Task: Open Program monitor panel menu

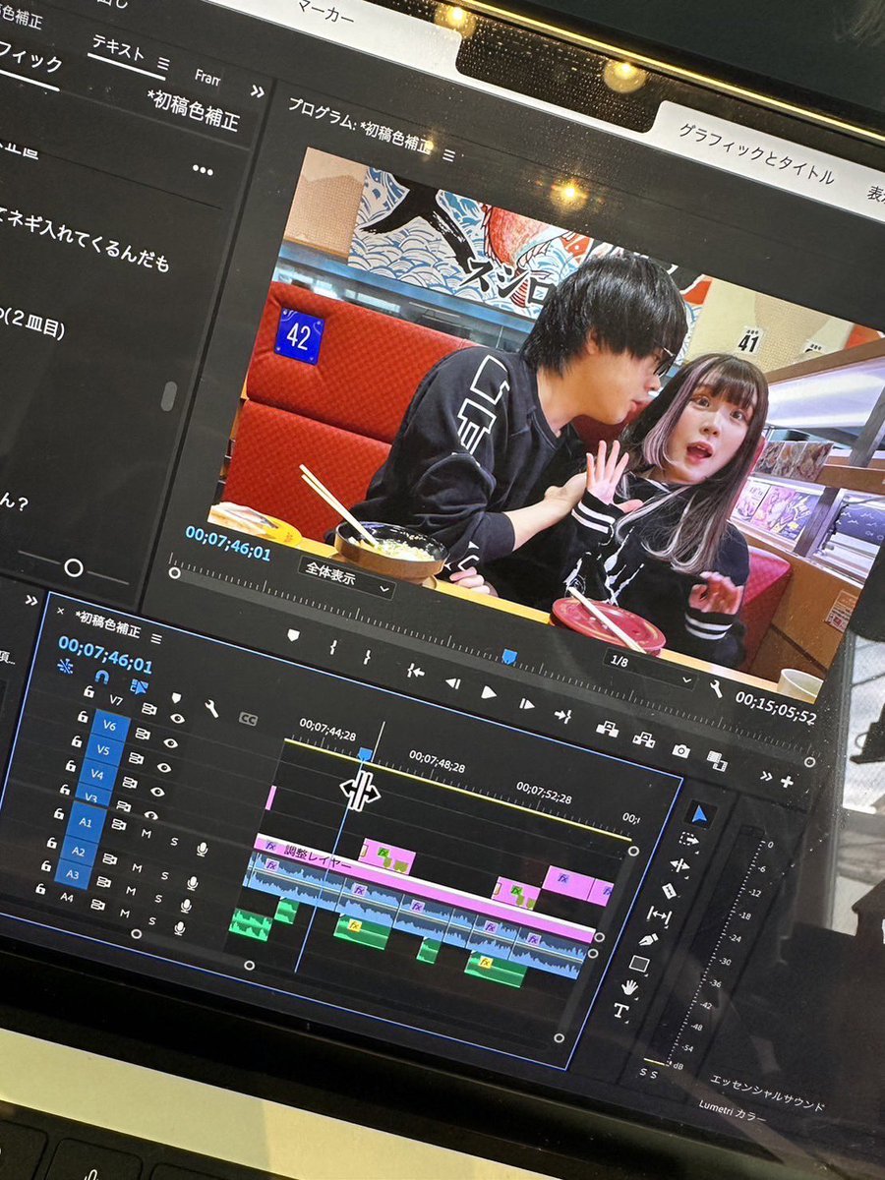Action: click(x=448, y=155)
